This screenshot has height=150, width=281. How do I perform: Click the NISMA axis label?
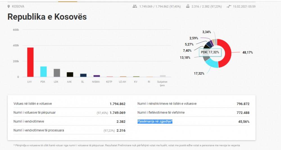click(x=96, y=82)
